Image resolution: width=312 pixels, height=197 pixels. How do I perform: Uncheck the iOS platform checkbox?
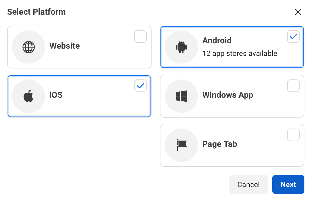pyautogui.click(x=141, y=86)
